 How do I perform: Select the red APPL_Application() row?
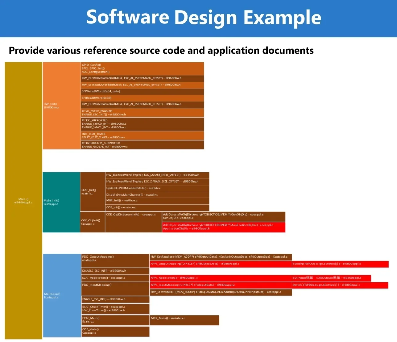point(221,278)
